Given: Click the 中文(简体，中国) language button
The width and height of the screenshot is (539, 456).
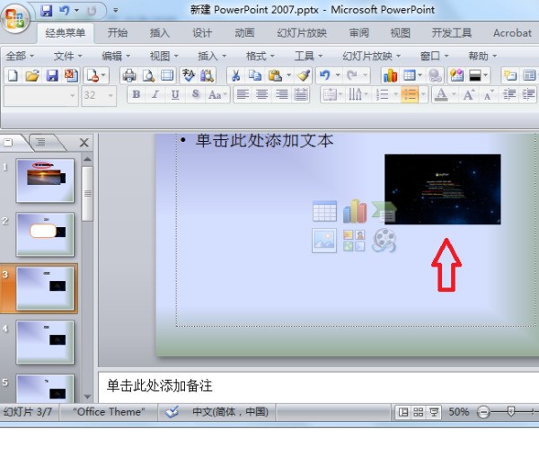Looking at the screenshot, I should [x=230, y=411].
